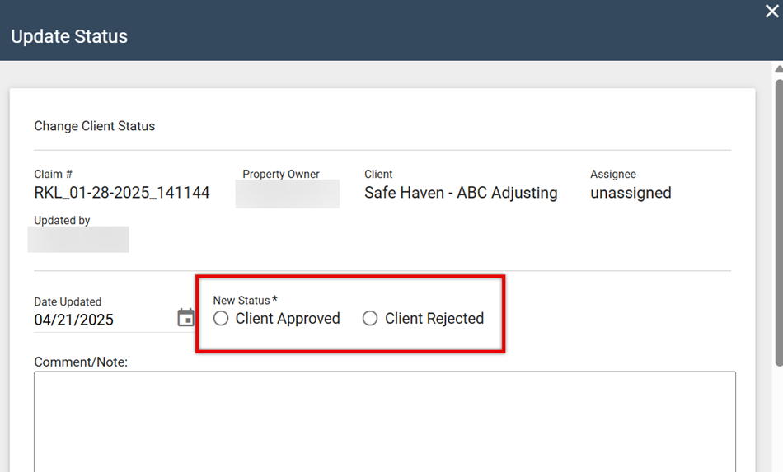Focus the Comment/Note text area
This screenshot has height=472, width=783.
point(384,420)
